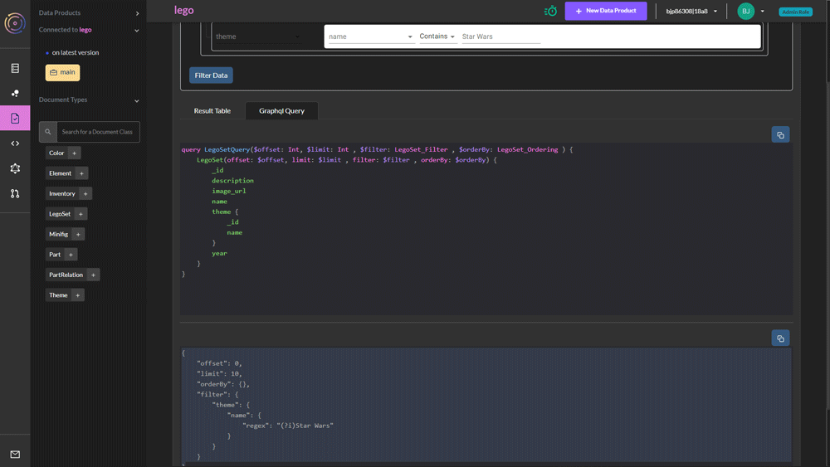Add a new Theme document
The height and width of the screenshot is (467, 830).
point(78,295)
